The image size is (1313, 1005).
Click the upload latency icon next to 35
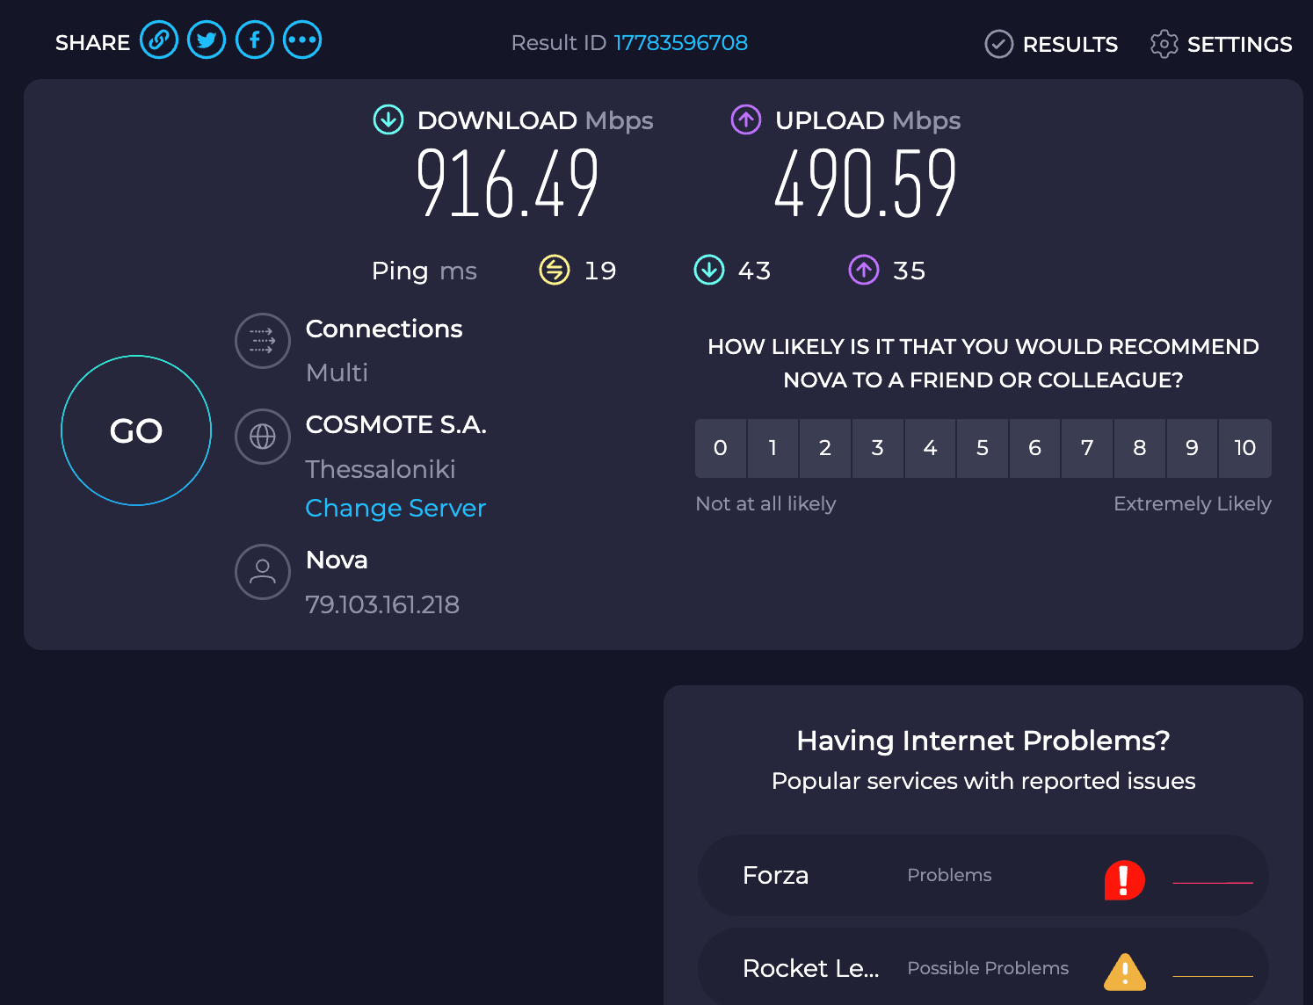click(x=864, y=271)
